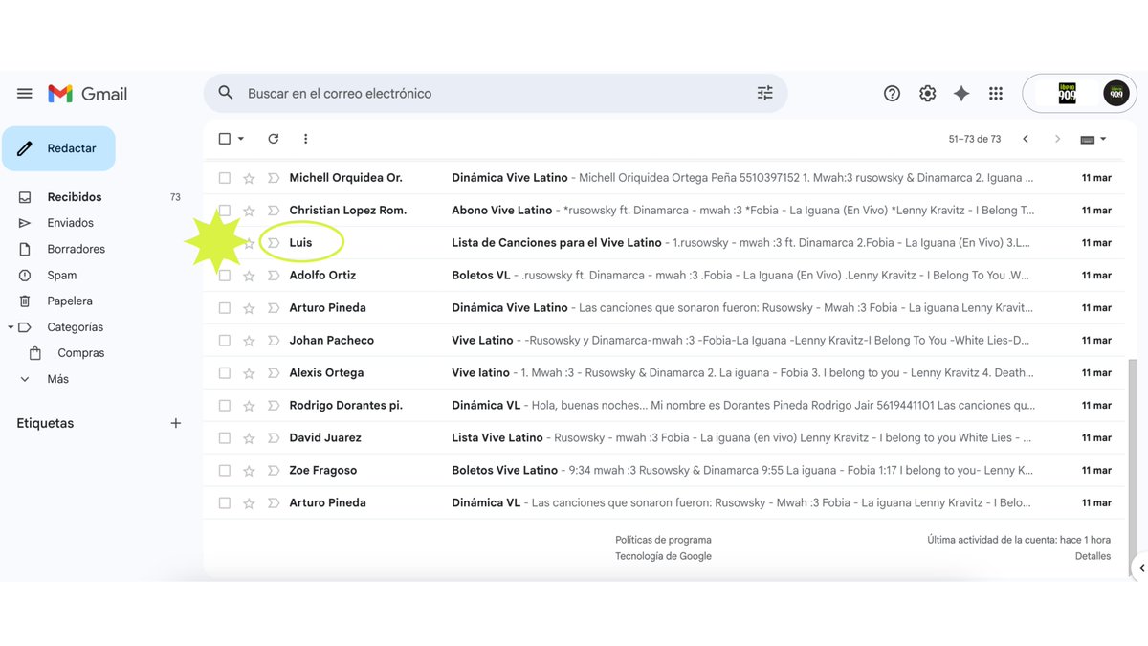Mark David Juarez email as important
Screen dimensions: 1148x646
coord(273,438)
